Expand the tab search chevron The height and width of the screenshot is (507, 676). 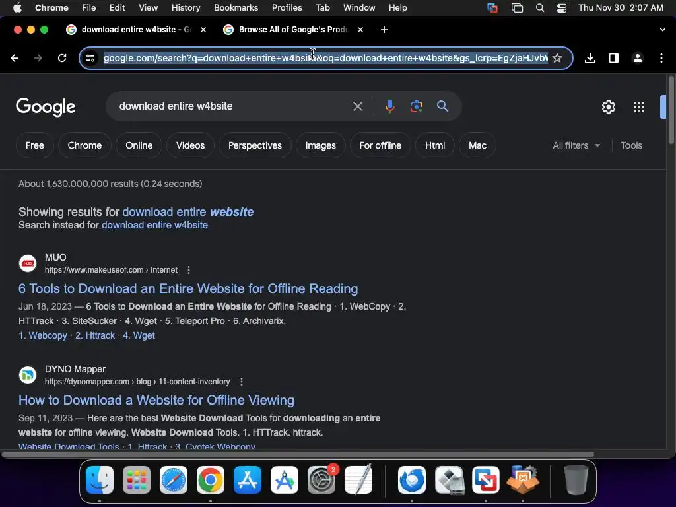(662, 30)
